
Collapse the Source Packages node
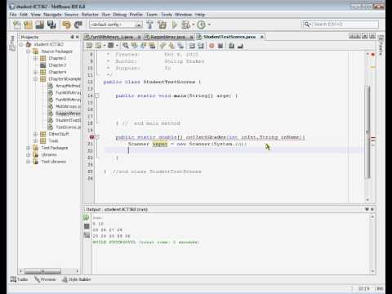tap(28, 51)
